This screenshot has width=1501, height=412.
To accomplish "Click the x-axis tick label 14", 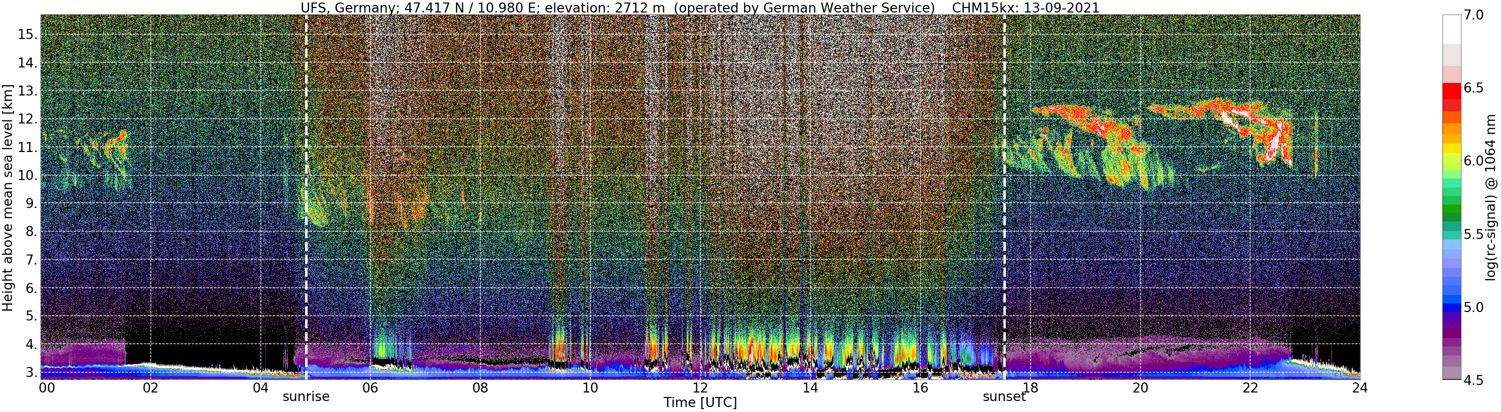I will click(810, 387).
